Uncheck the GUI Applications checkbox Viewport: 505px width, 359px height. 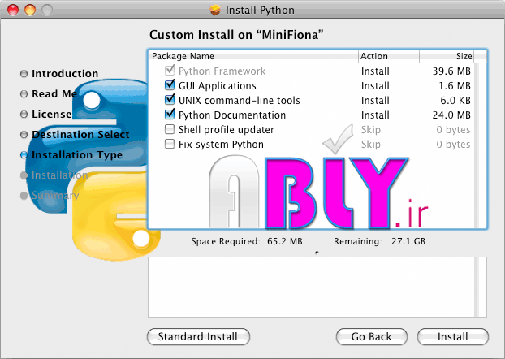pos(170,85)
